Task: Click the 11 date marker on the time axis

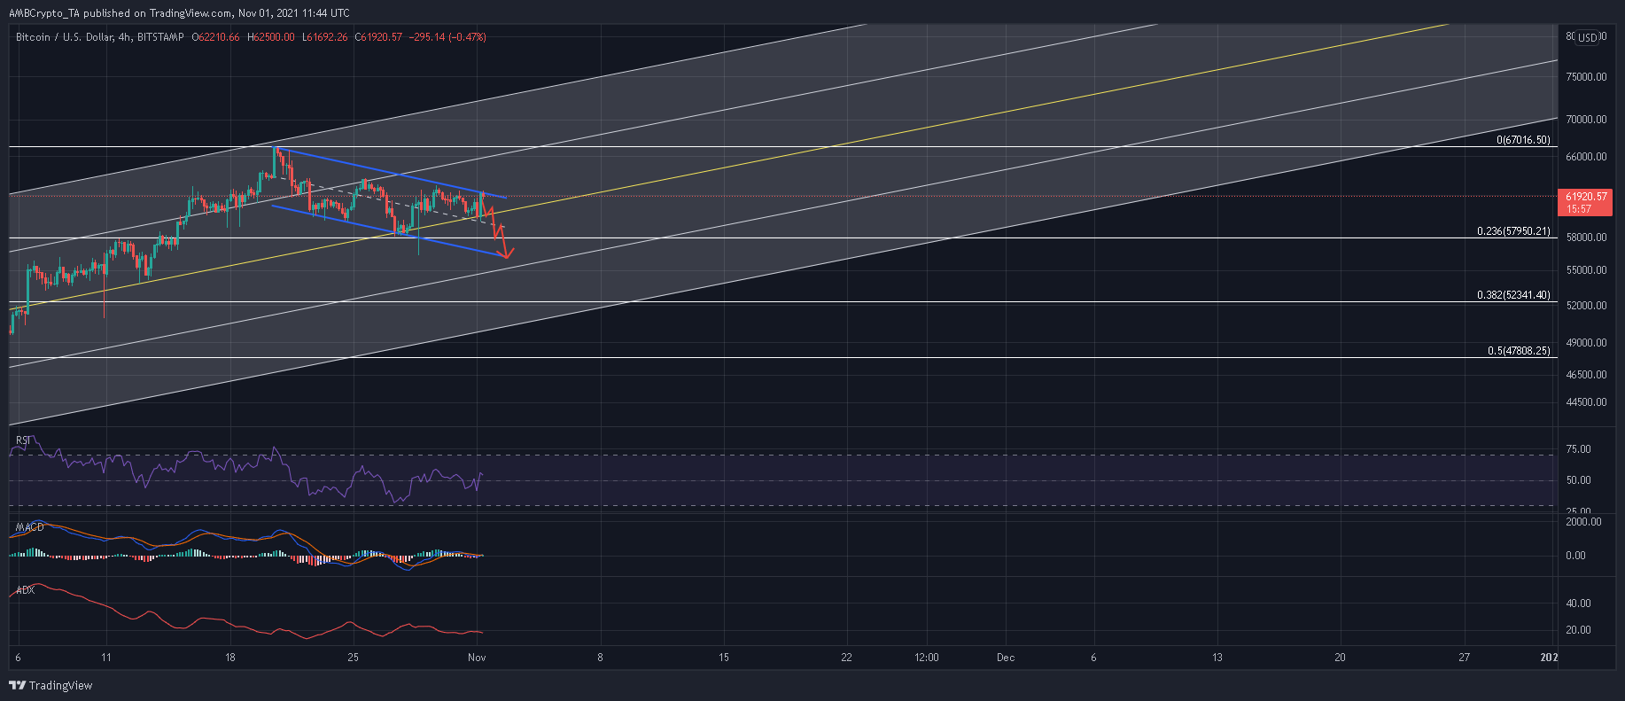Action: pos(106,658)
